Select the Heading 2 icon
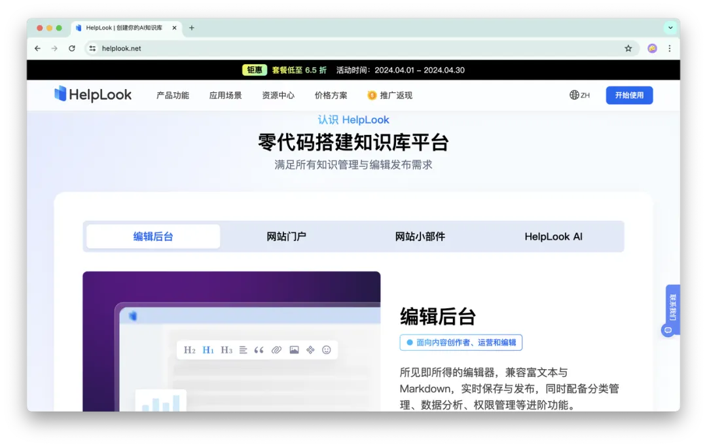Image resolution: width=707 pixels, height=447 pixels. point(190,349)
